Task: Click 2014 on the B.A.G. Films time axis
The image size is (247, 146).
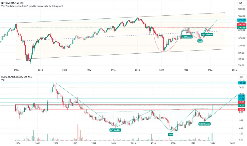Action: 114,143
